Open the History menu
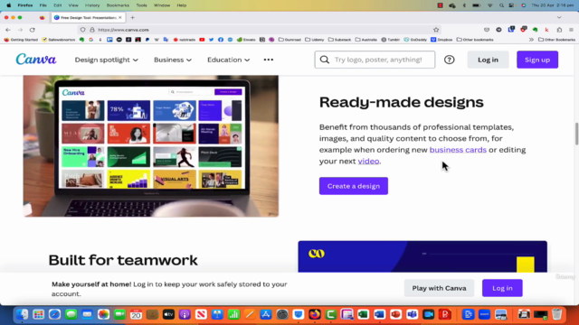 click(x=92, y=5)
